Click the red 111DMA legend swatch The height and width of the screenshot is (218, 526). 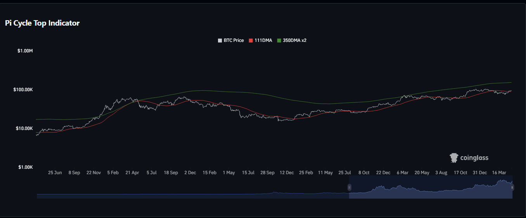click(x=251, y=40)
